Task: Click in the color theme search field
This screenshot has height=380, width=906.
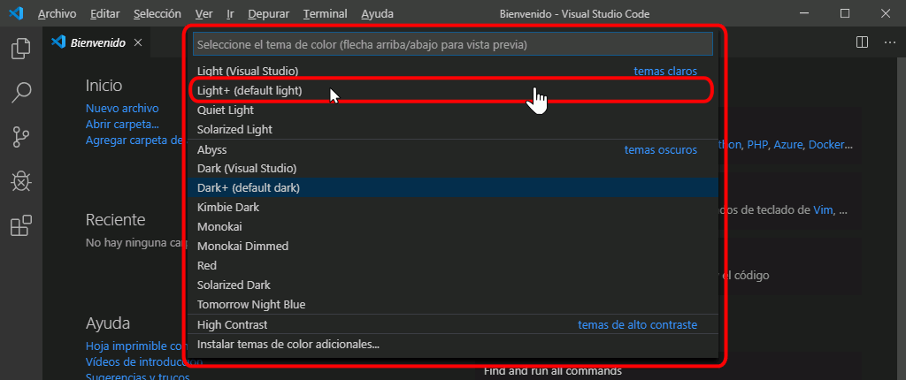Action: point(452,44)
